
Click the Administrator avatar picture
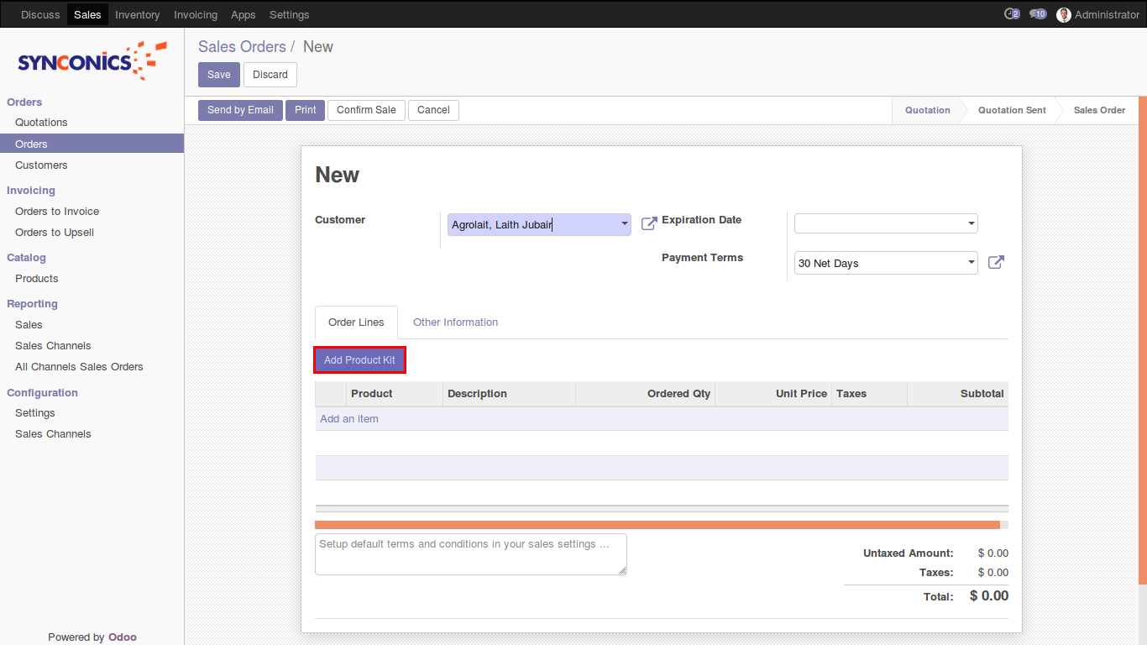pyautogui.click(x=1064, y=14)
